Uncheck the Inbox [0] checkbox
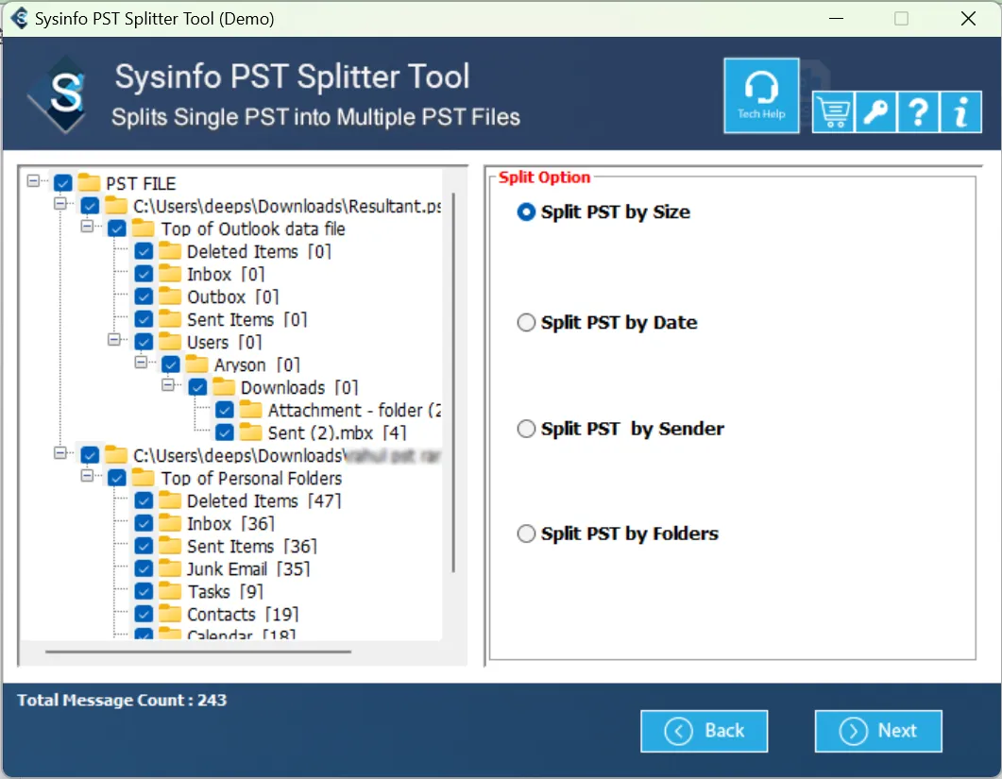 coord(144,274)
